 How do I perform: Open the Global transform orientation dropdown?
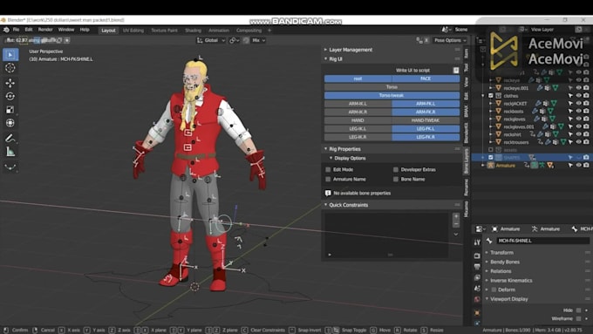pyautogui.click(x=211, y=40)
